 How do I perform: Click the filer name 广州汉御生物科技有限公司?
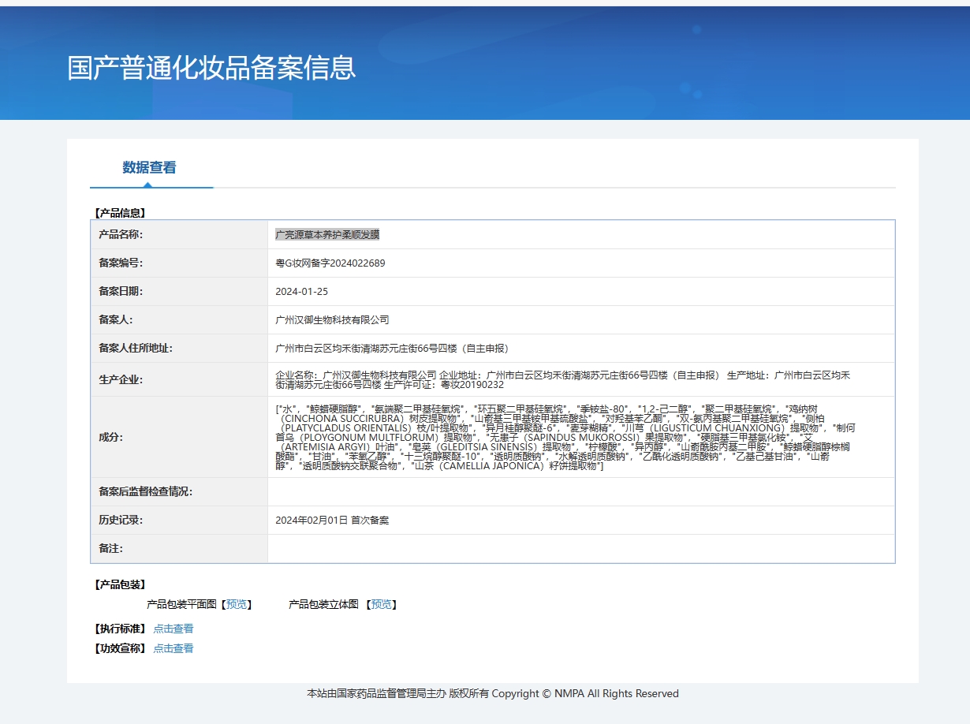pos(332,320)
